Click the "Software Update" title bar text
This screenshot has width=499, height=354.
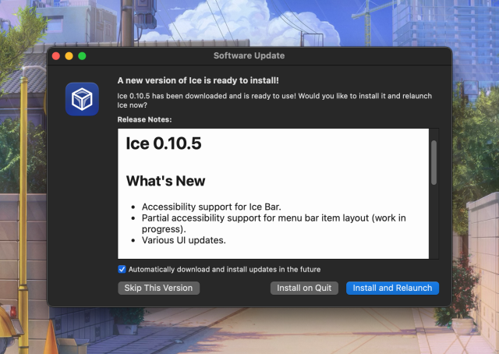click(249, 56)
